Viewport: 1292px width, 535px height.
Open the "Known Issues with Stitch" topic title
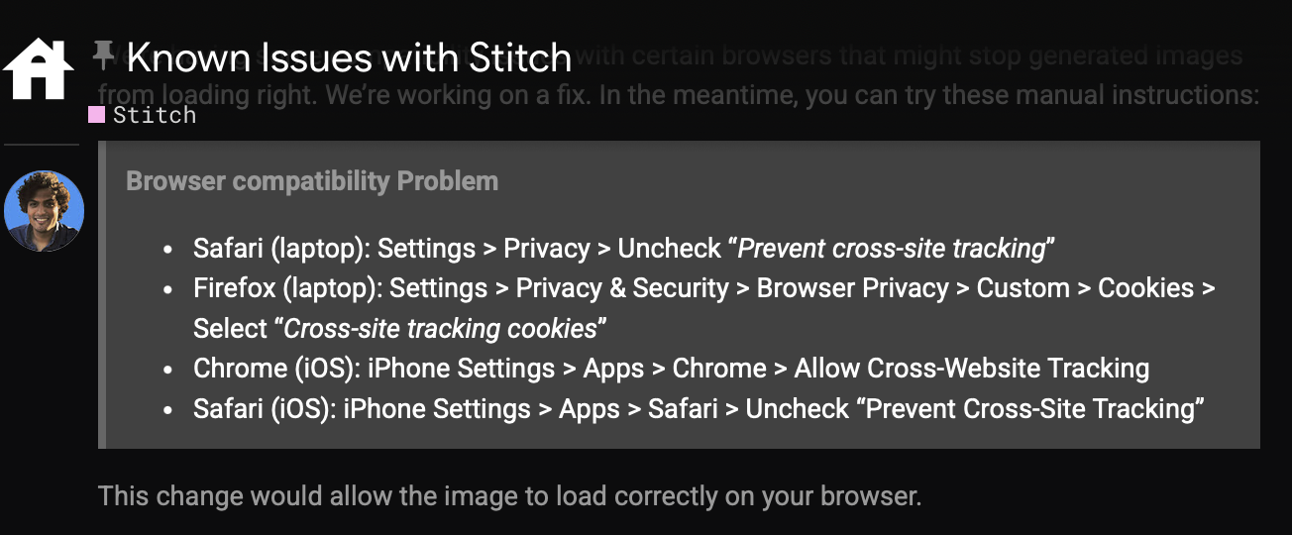pyautogui.click(x=349, y=58)
